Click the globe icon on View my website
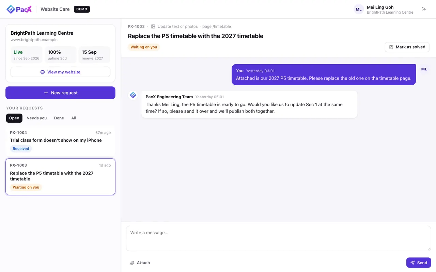This screenshot has width=436, height=272. pos(43,72)
